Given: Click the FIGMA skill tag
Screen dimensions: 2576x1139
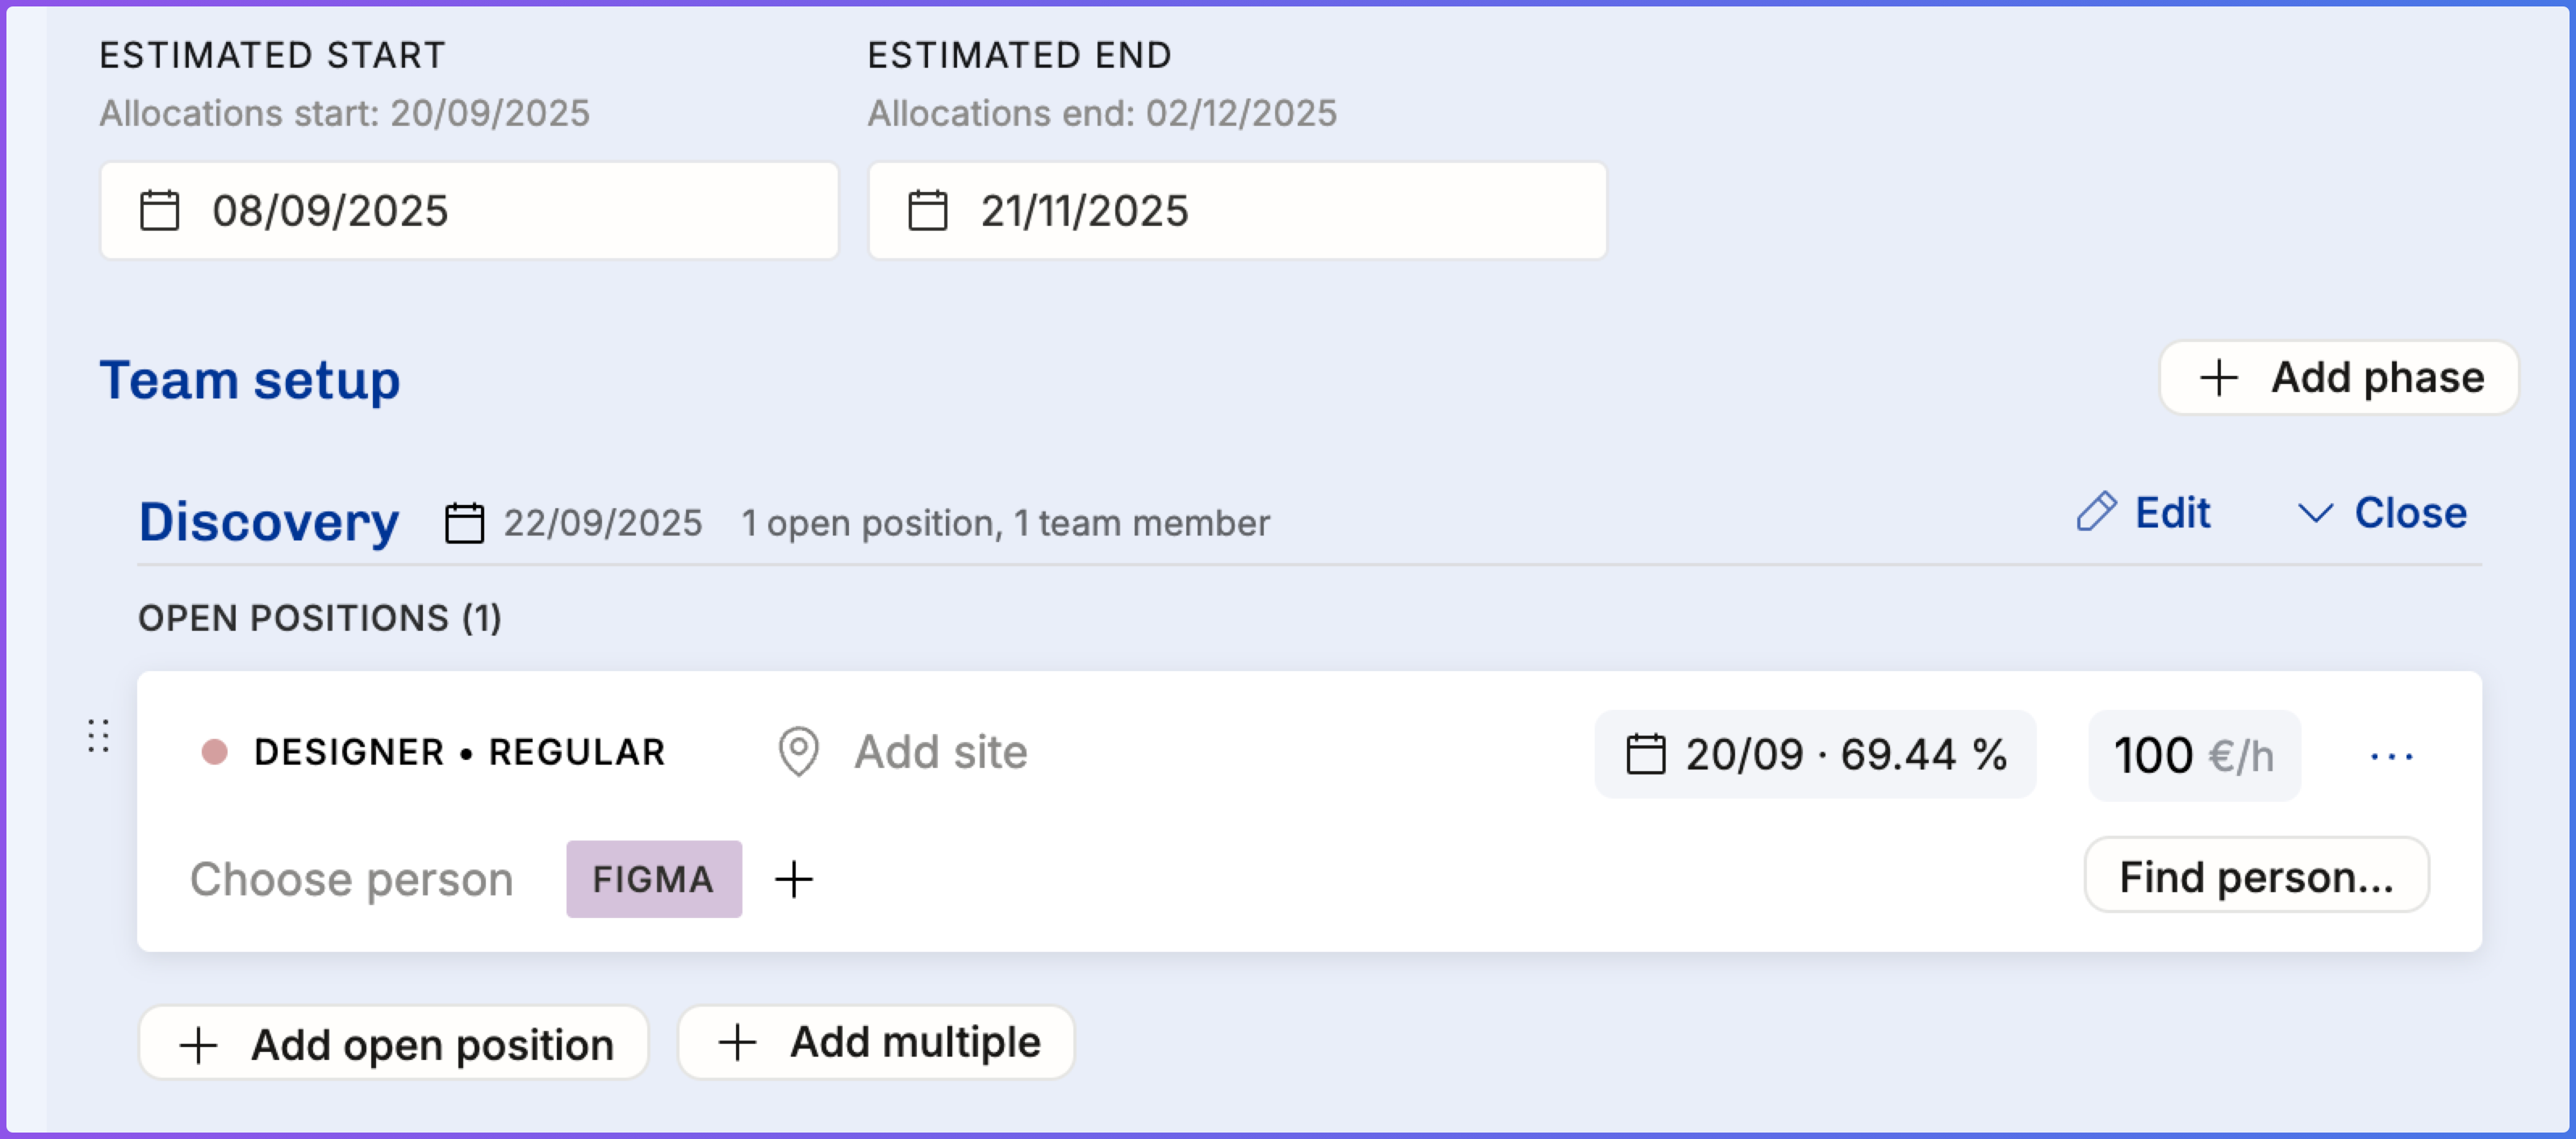Looking at the screenshot, I should pyautogui.click(x=653, y=879).
